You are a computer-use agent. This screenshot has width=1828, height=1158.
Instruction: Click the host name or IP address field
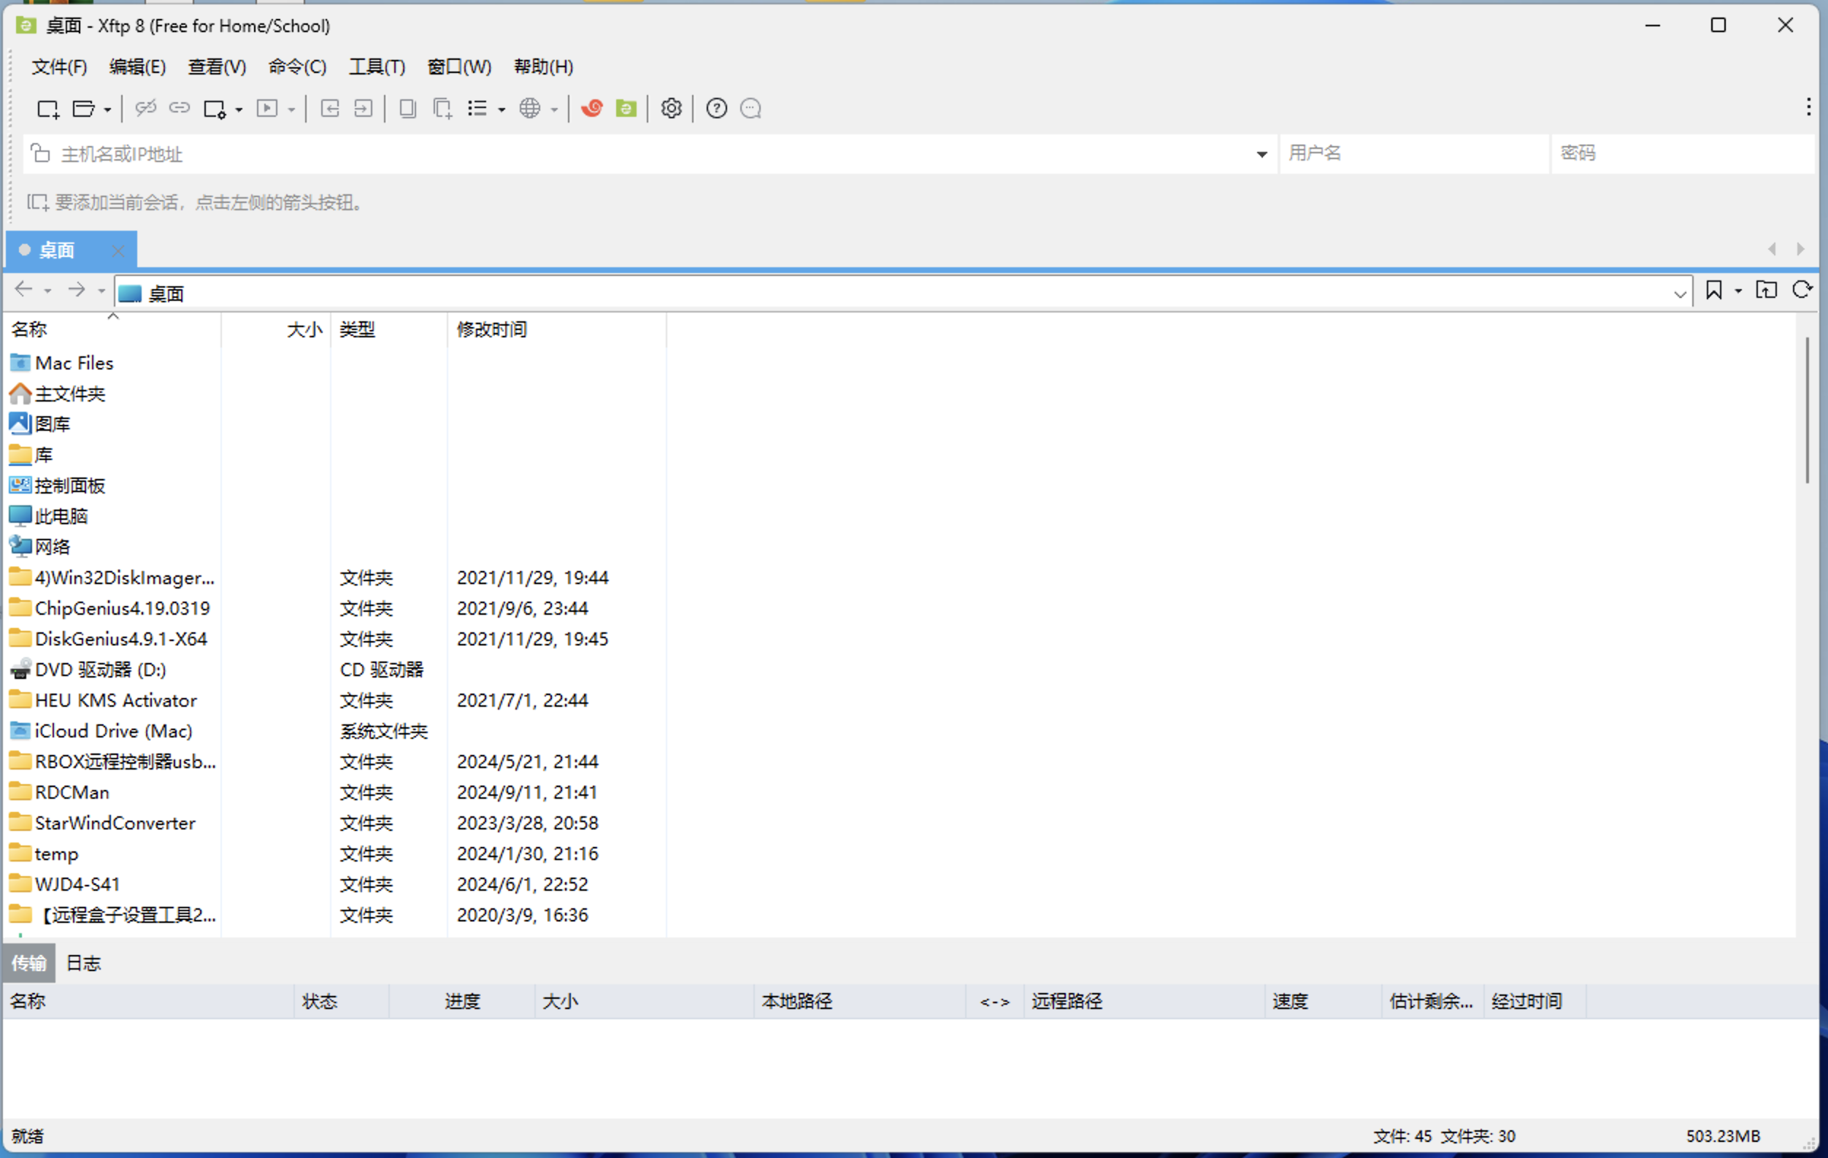(649, 154)
